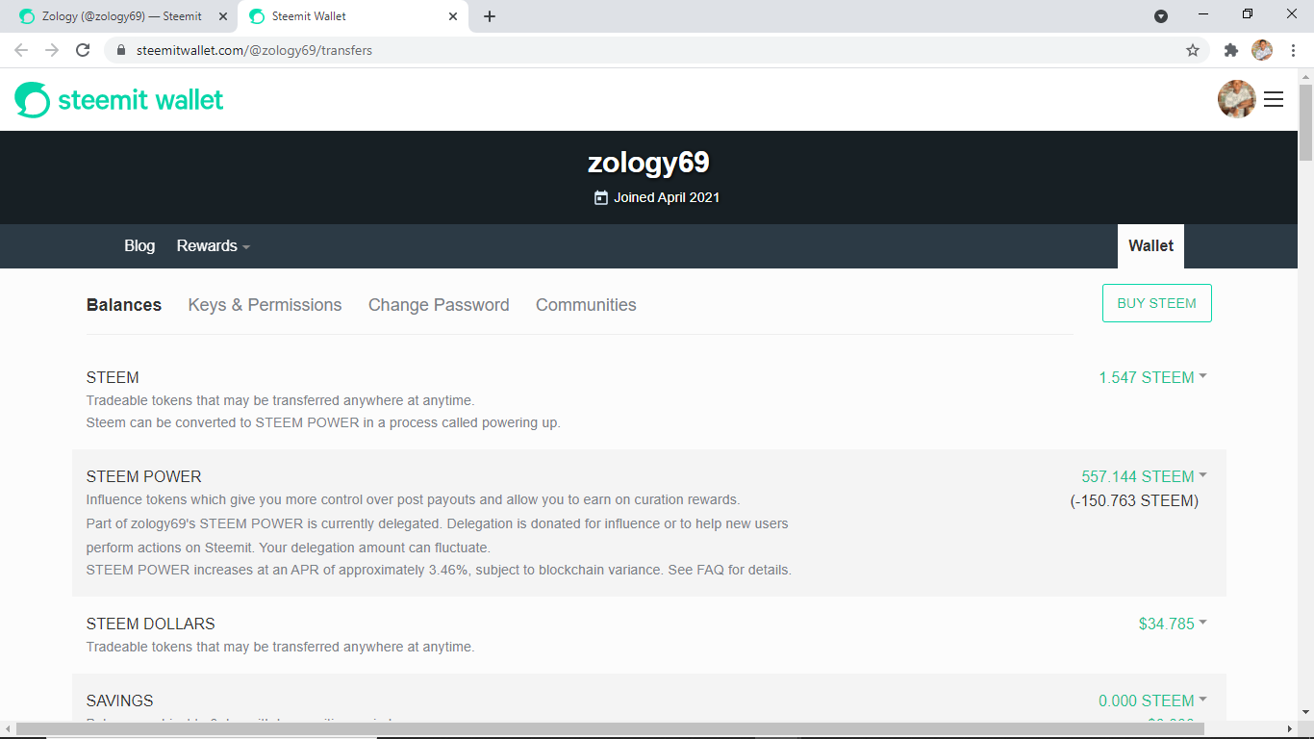Select the Wallet tab
1314x739 pixels.
pyautogui.click(x=1150, y=246)
